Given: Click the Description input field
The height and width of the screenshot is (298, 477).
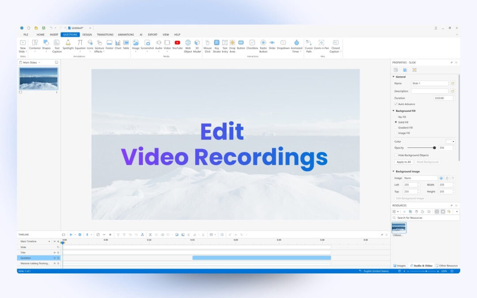Looking at the screenshot, I should [x=430, y=91].
